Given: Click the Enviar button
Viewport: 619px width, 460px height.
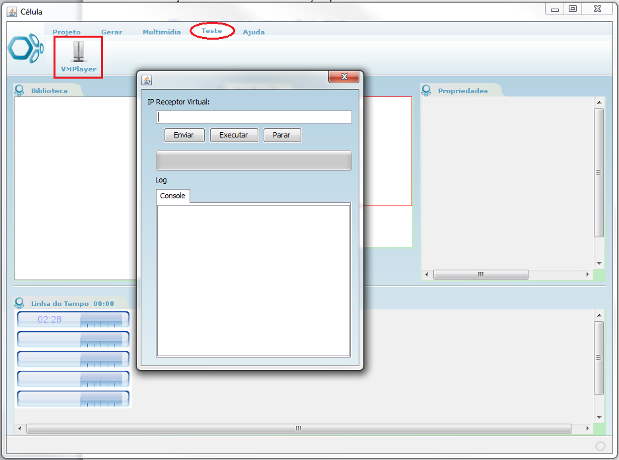Looking at the screenshot, I should click(184, 135).
